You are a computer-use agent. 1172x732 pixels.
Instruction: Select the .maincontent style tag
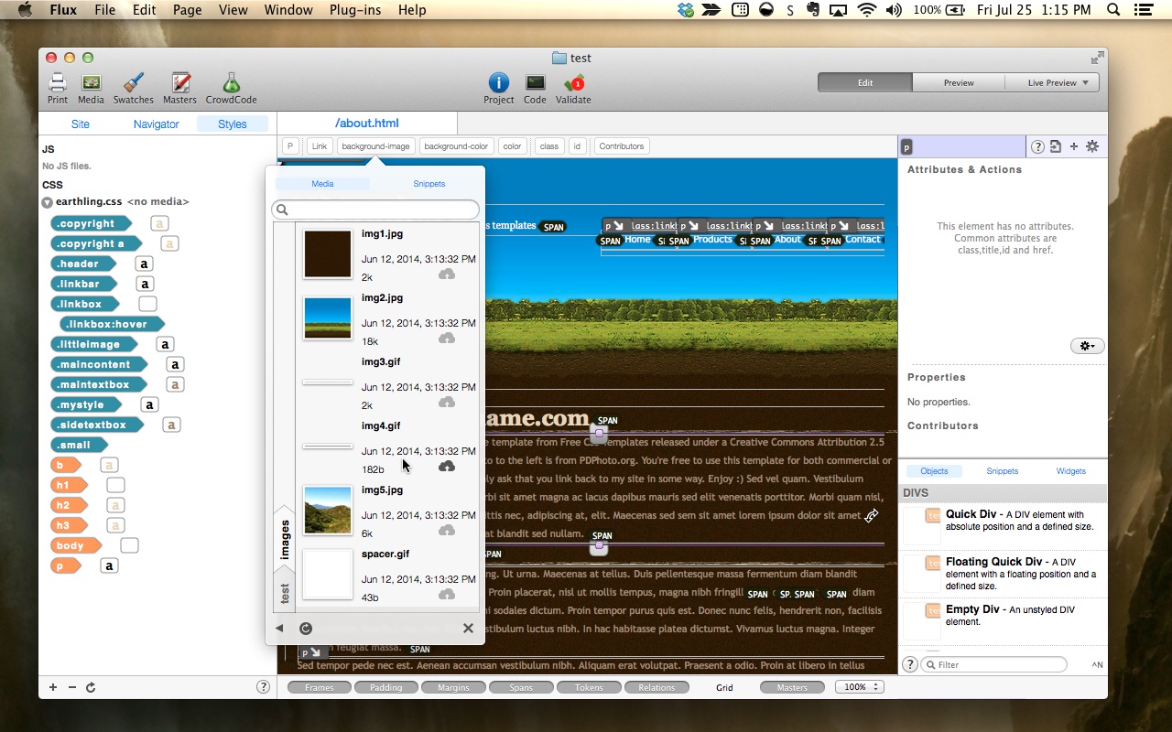(x=97, y=364)
